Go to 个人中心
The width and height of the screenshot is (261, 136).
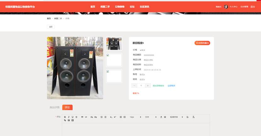pyautogui.click(x=233, y=7)
